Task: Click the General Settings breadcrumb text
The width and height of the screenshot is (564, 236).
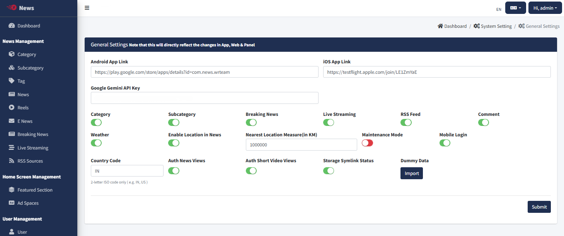Action: [x=543, y=26]
